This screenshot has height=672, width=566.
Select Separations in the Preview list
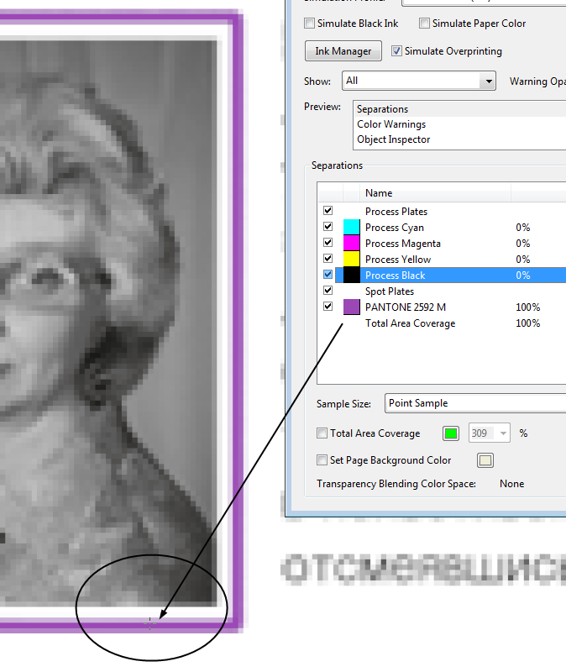(461, 109)
